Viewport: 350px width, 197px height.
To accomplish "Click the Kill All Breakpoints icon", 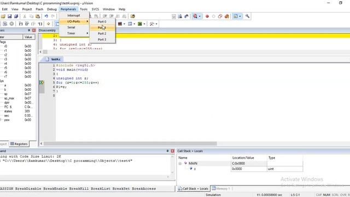I will click(x=227, y=16).
